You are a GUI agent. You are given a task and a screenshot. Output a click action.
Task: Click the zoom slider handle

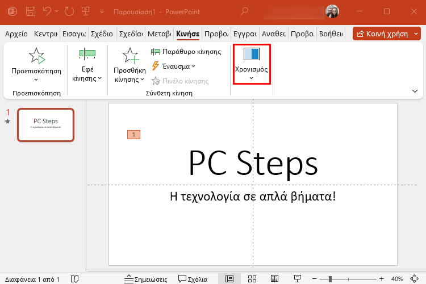click(x=330, y=279)
